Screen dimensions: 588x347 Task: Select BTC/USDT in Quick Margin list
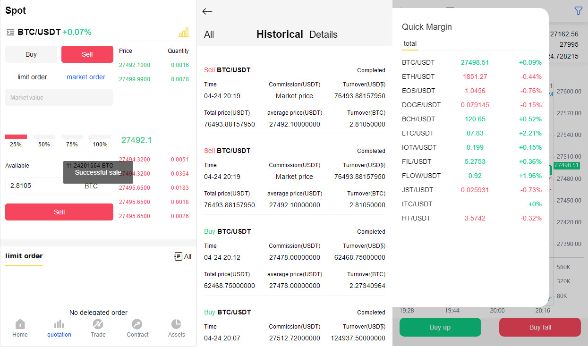(472, 62)
